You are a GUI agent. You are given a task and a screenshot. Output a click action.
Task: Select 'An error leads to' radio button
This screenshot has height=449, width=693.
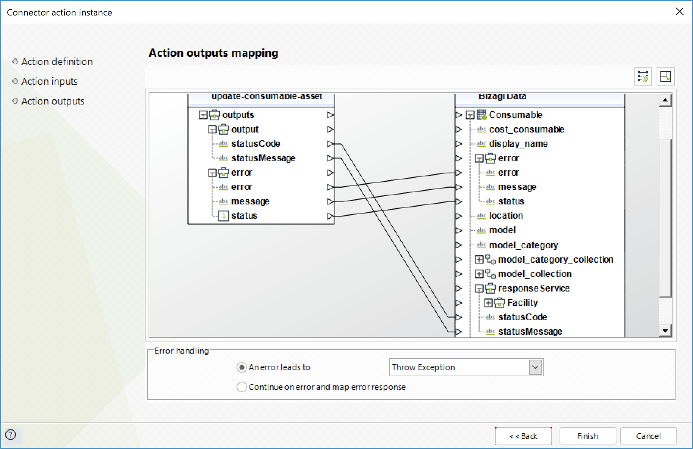pyautogui.click(x=241, y=367)
